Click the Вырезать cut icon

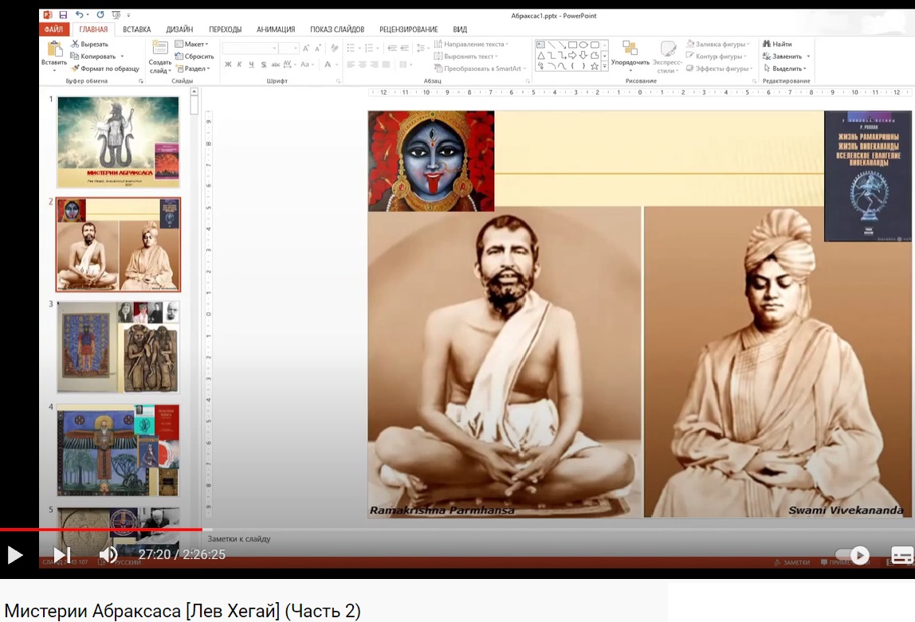75,45
